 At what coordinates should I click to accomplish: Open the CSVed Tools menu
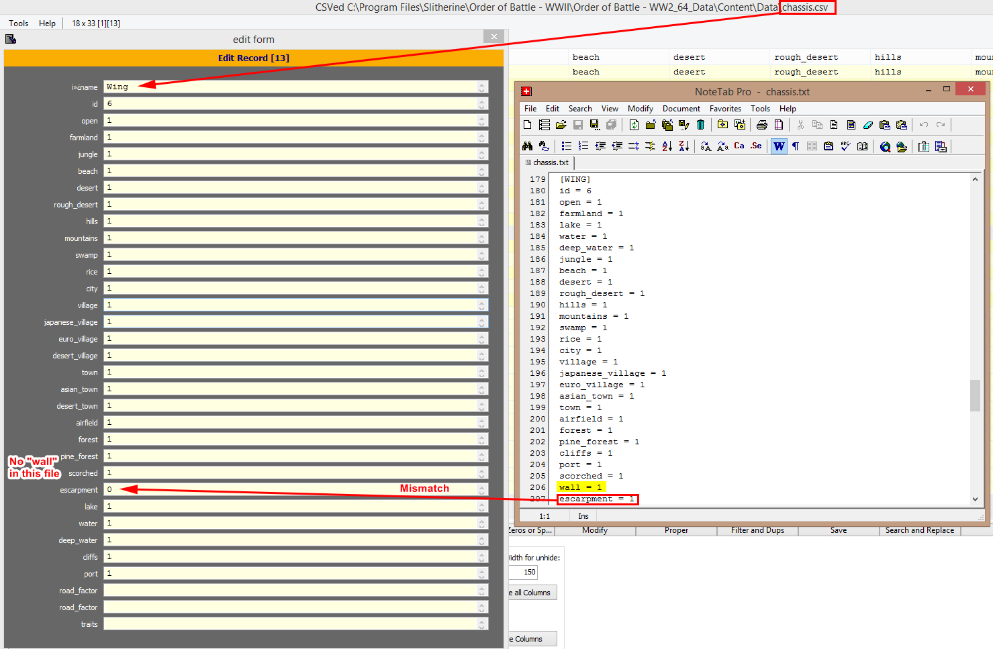[19, 23]
